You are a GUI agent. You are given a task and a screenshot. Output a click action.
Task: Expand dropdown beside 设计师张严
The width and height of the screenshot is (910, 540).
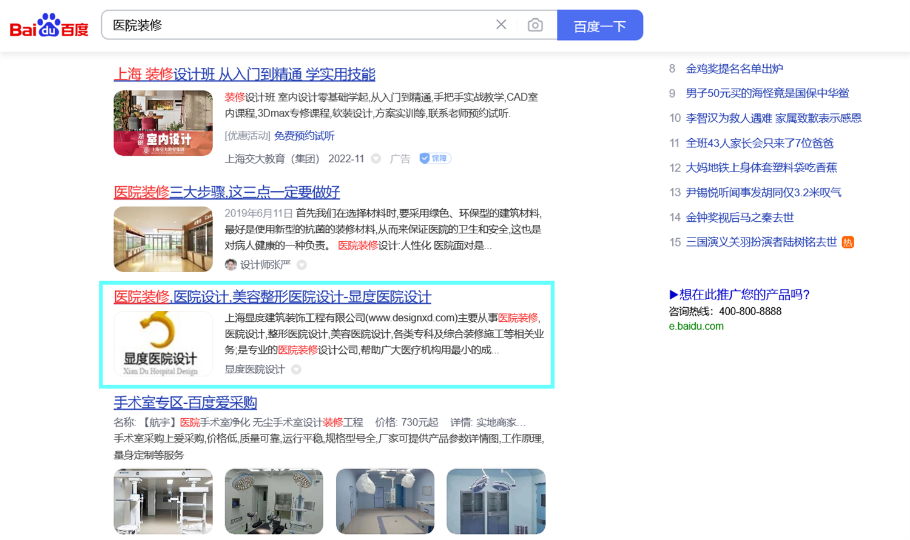pyautogui.click(x=302, y=265)
